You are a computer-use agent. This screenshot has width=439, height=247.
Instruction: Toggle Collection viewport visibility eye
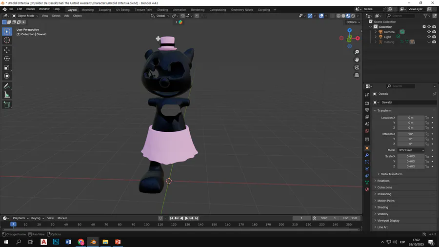(429, 27)
